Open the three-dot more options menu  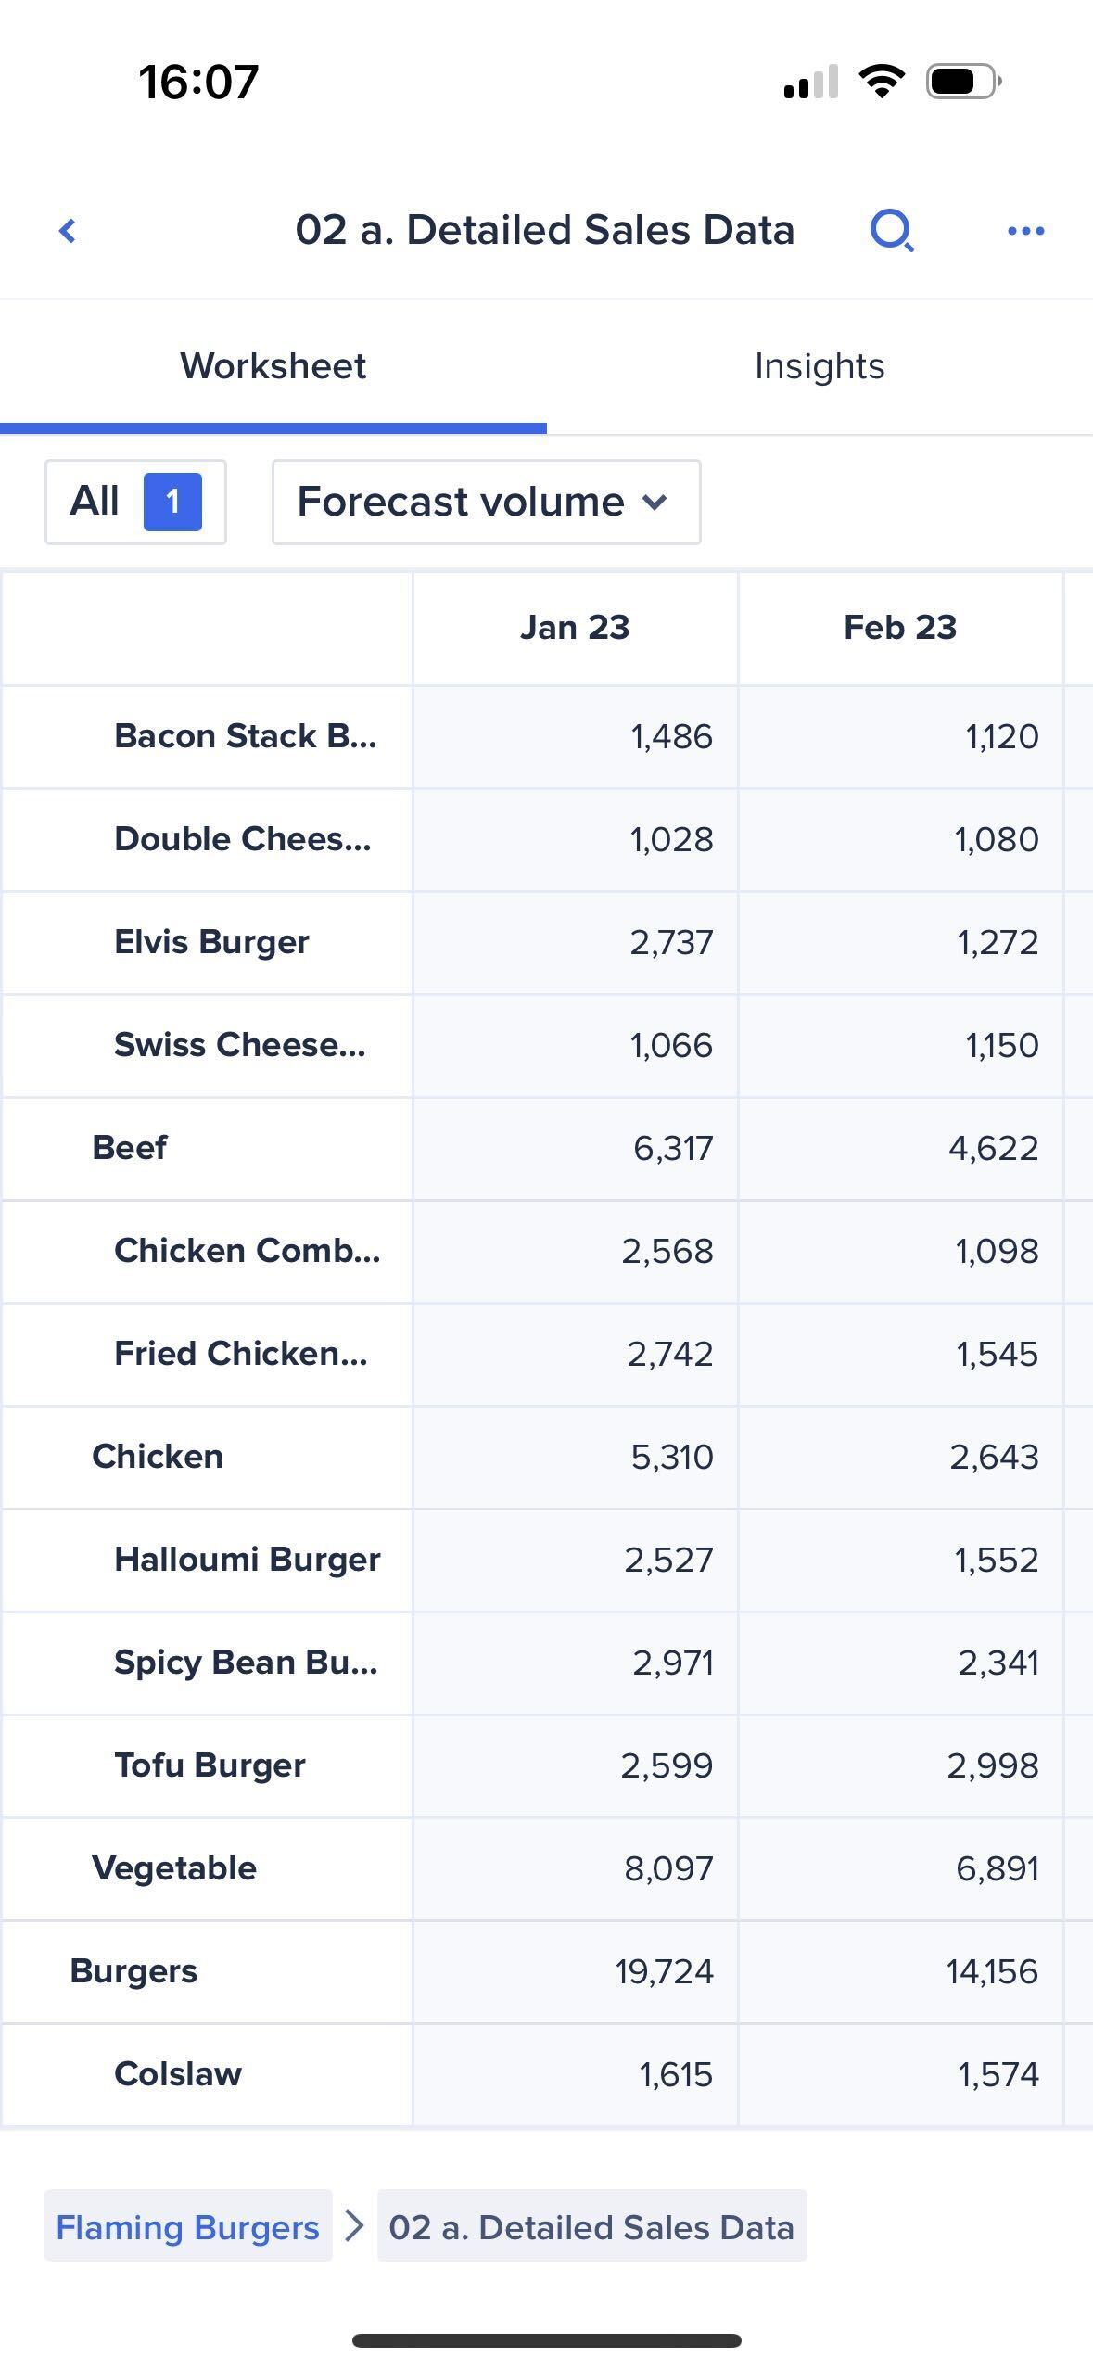click(1025, 231)
